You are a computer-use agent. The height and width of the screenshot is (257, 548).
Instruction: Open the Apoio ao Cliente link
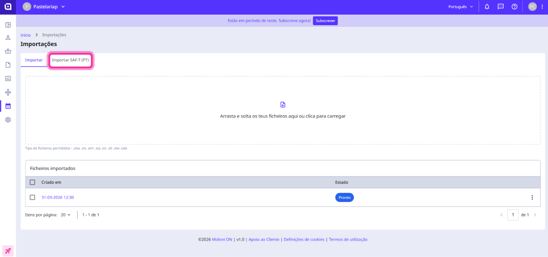(264, 239)
